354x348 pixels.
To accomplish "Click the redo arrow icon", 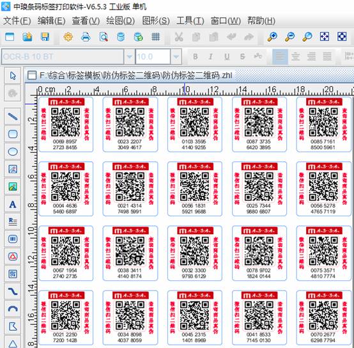I will coord(249,36).
